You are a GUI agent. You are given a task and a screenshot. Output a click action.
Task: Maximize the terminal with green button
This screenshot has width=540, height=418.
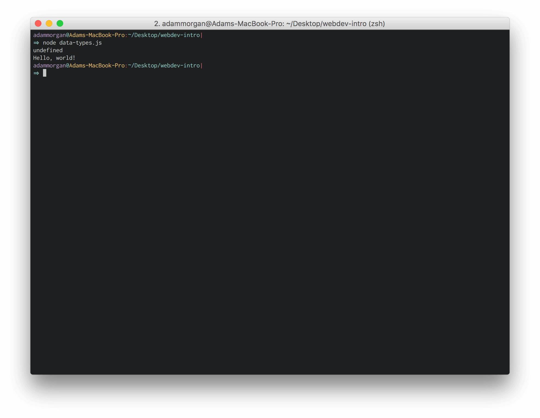click(60, 24)
